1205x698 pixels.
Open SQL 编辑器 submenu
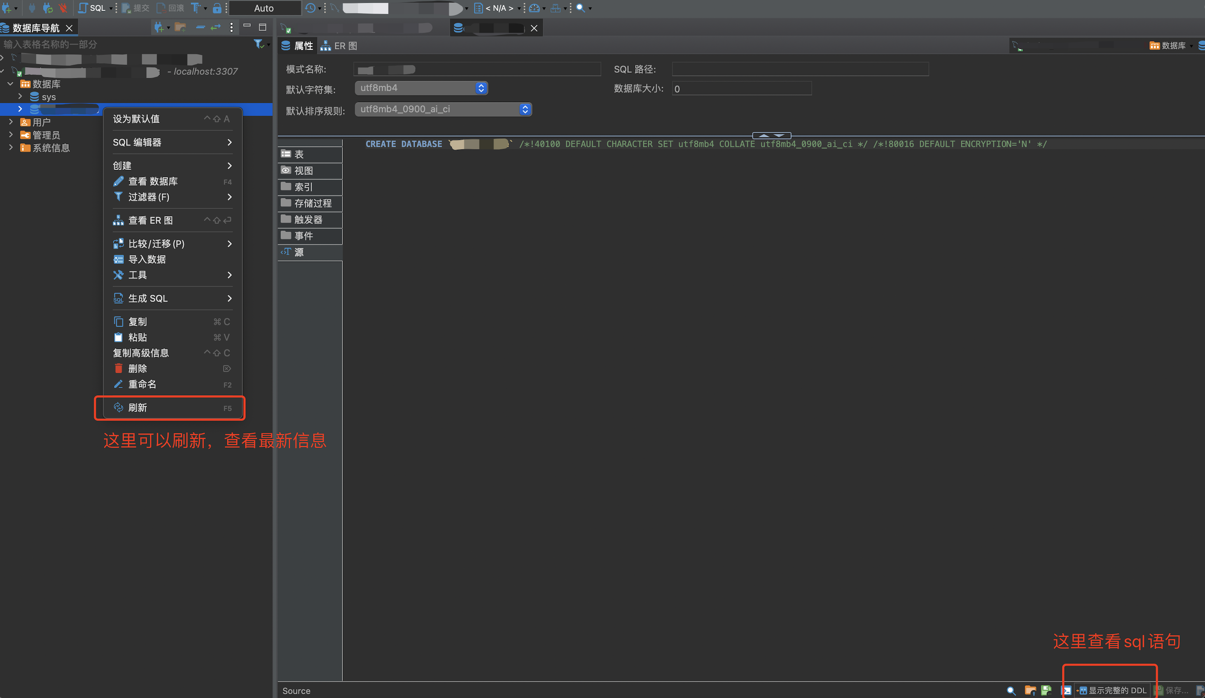coord(173,142)
